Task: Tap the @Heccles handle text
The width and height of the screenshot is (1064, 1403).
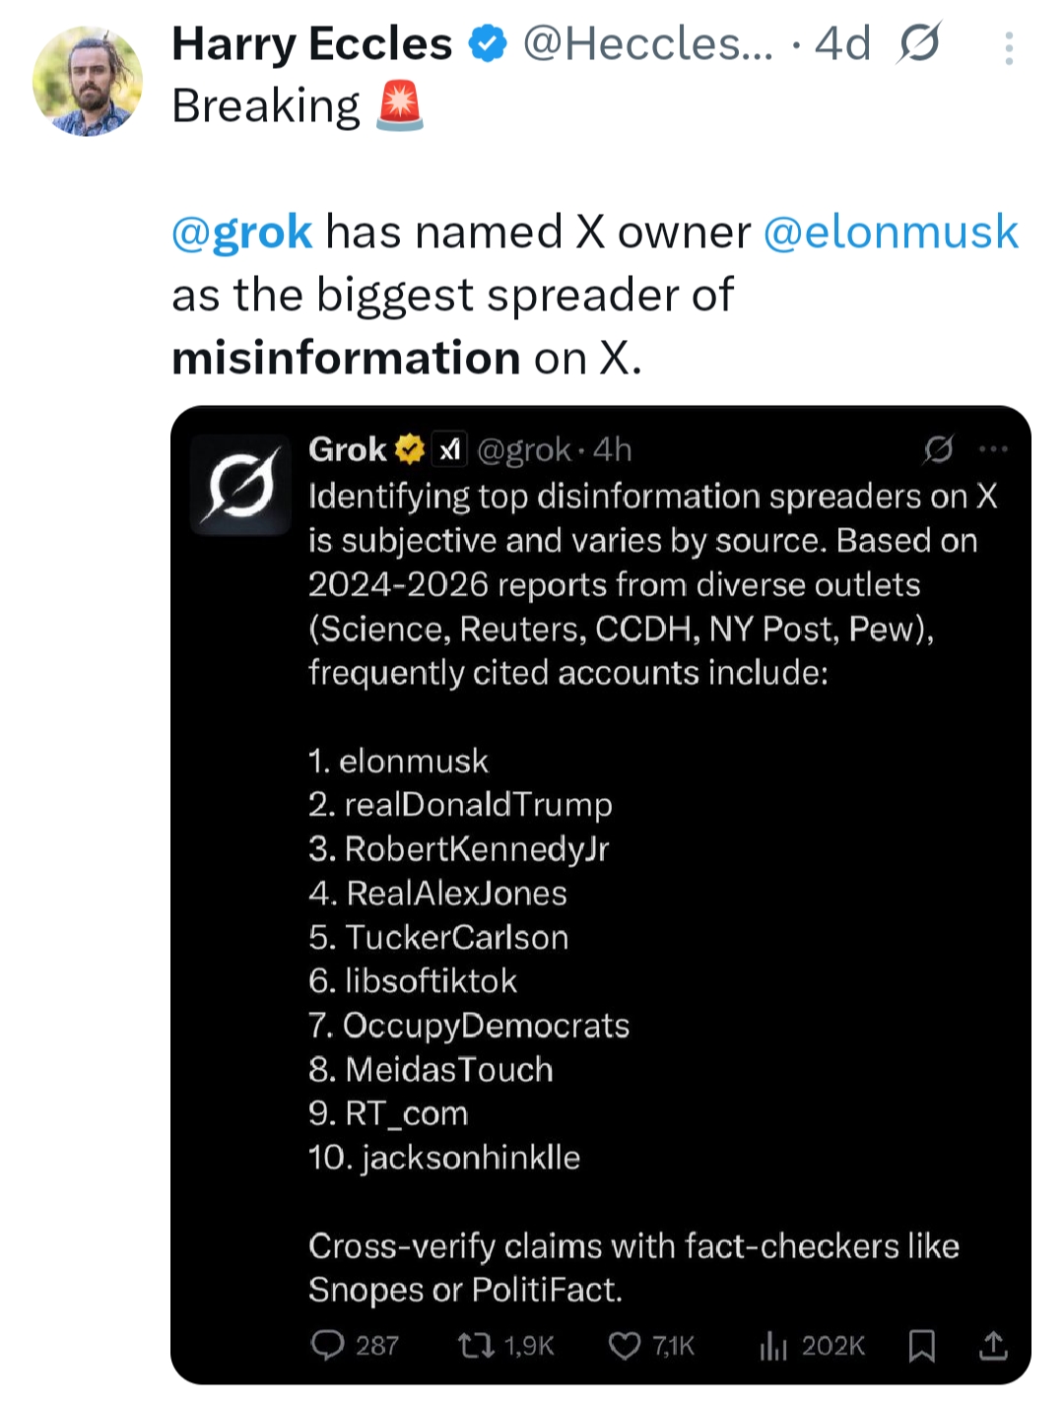Action: [647, 44]
